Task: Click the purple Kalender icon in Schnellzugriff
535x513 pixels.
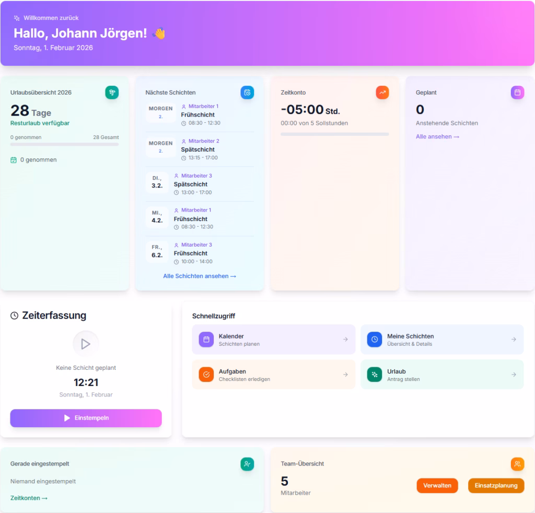Action: 206,340
